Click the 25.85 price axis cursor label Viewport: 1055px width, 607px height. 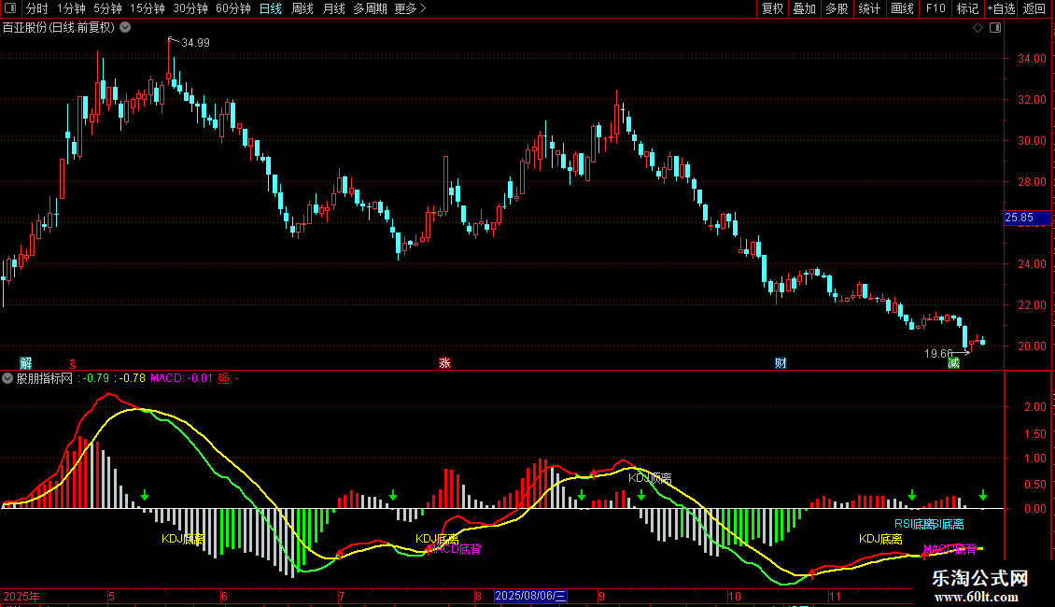pyautogui.click(x=1027, y=218)
